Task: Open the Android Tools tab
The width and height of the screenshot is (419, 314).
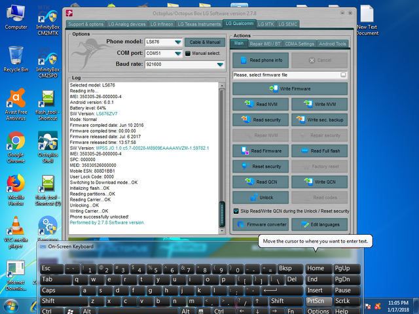Action: click(x=333, y=44)
